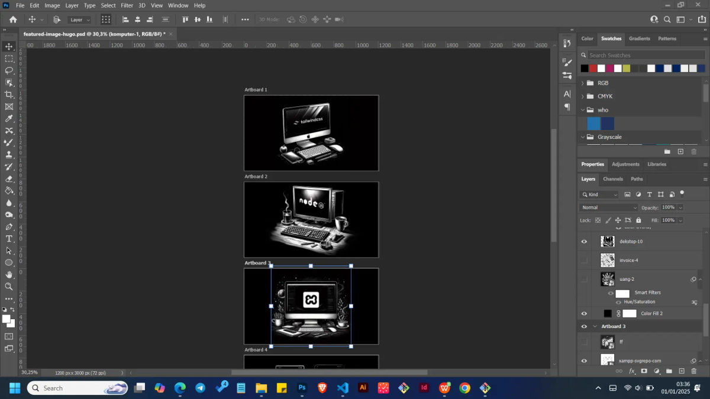Swap foreground and background colors

[14, 309]
